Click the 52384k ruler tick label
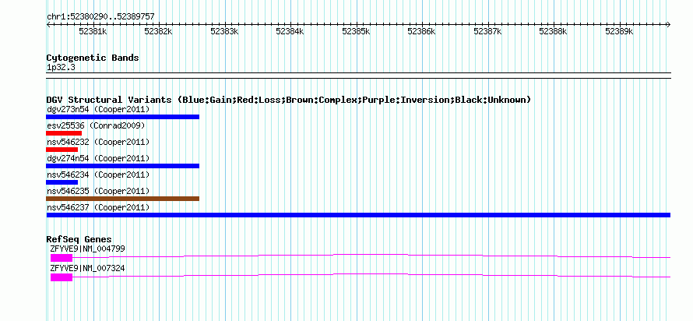Screen dimensions: 693x321 tap(290, 31)
